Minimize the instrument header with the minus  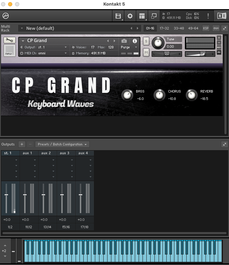coord(219,42)
